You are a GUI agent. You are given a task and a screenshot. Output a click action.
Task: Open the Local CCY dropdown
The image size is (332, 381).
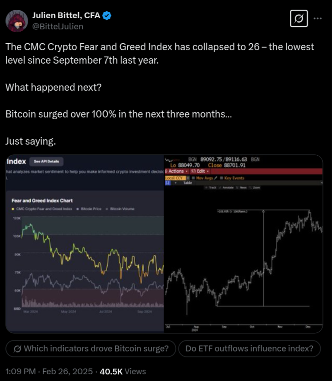[175, 178]
